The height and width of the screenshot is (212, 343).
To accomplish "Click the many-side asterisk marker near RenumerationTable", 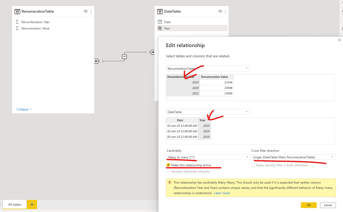I will click(x=96, y=61).
